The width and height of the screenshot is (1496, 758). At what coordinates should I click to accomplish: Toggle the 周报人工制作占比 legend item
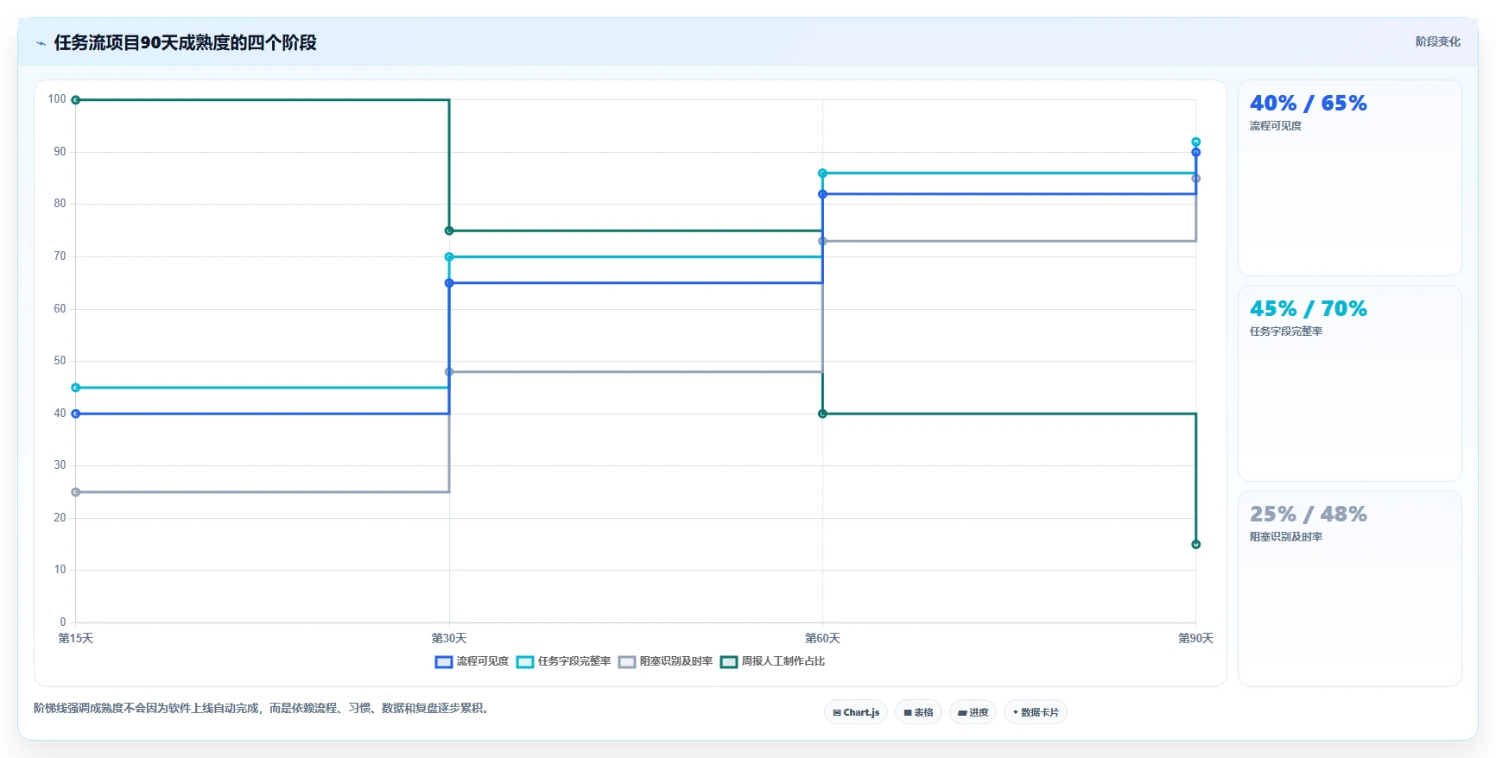[x=772, y=661]
